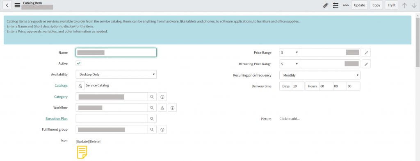Click the Update button
This screenshot has height=161, width=420.
[359, 5]
